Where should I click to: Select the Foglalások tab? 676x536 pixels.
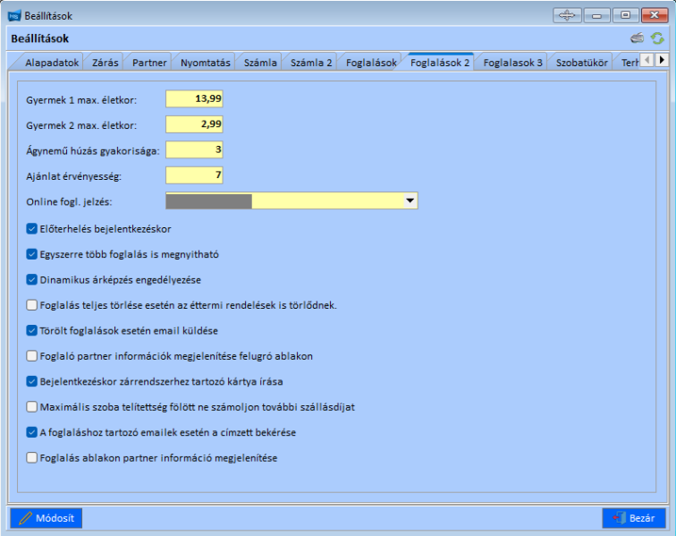[x=371, y=63]
